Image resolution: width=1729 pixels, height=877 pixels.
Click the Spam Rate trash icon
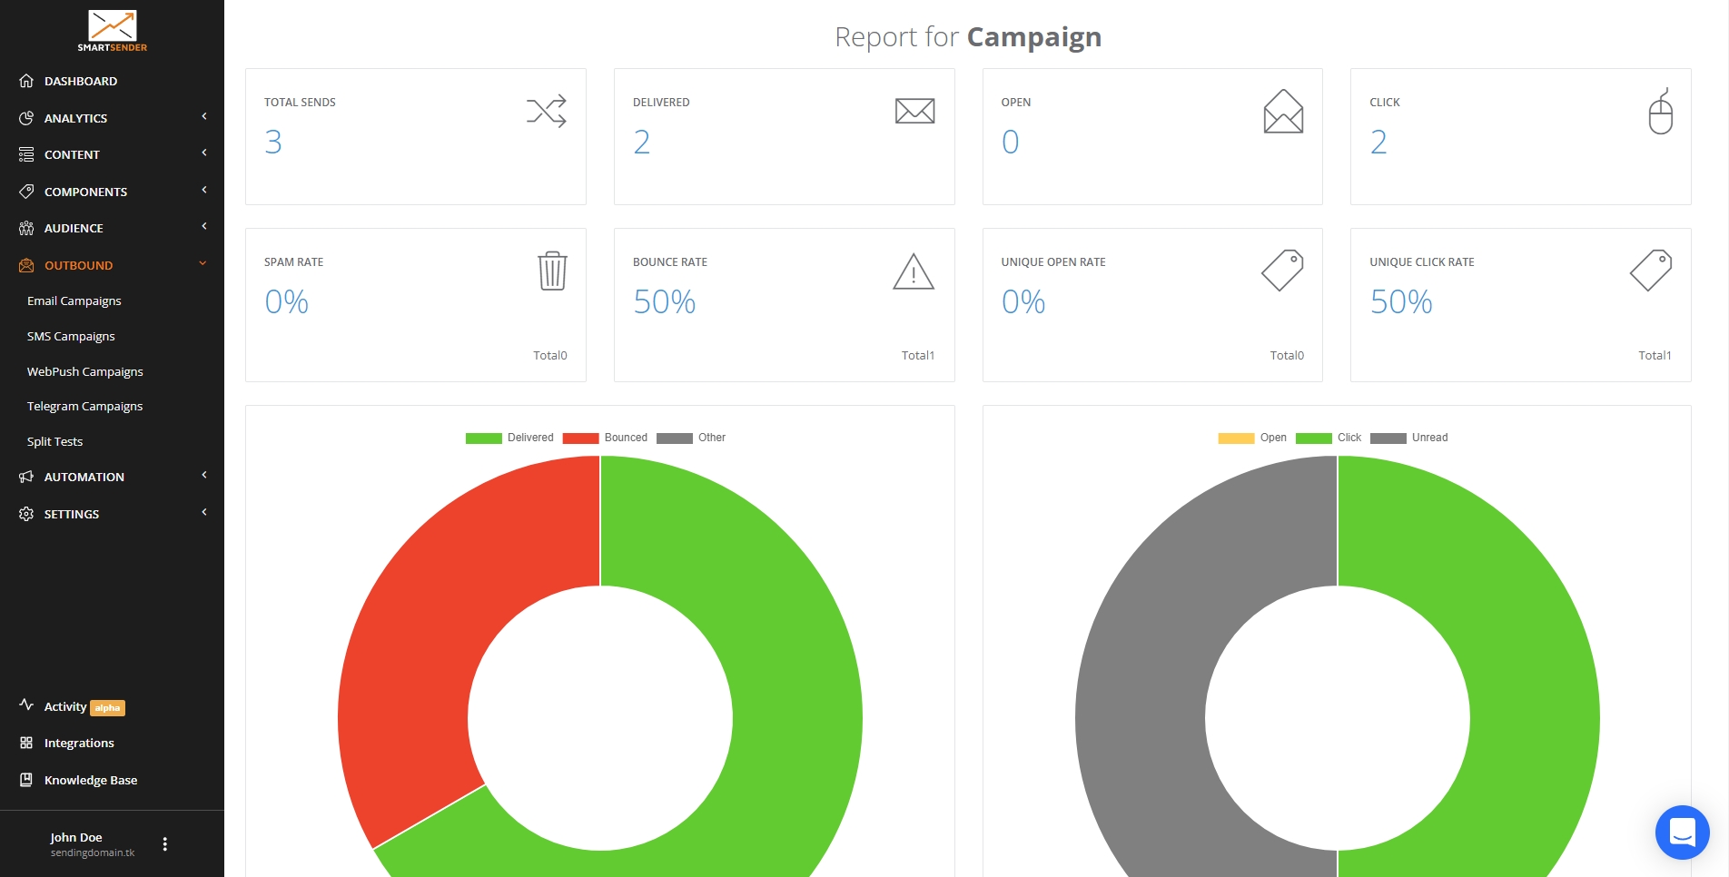coord(552,271)
